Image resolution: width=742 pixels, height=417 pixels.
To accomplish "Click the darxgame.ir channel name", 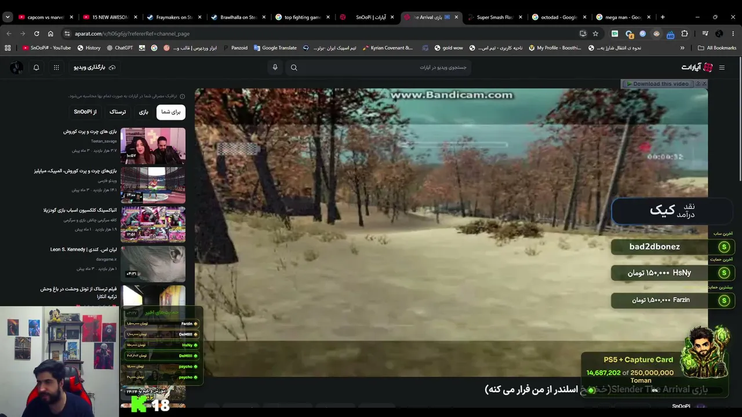I will point(107,259).
